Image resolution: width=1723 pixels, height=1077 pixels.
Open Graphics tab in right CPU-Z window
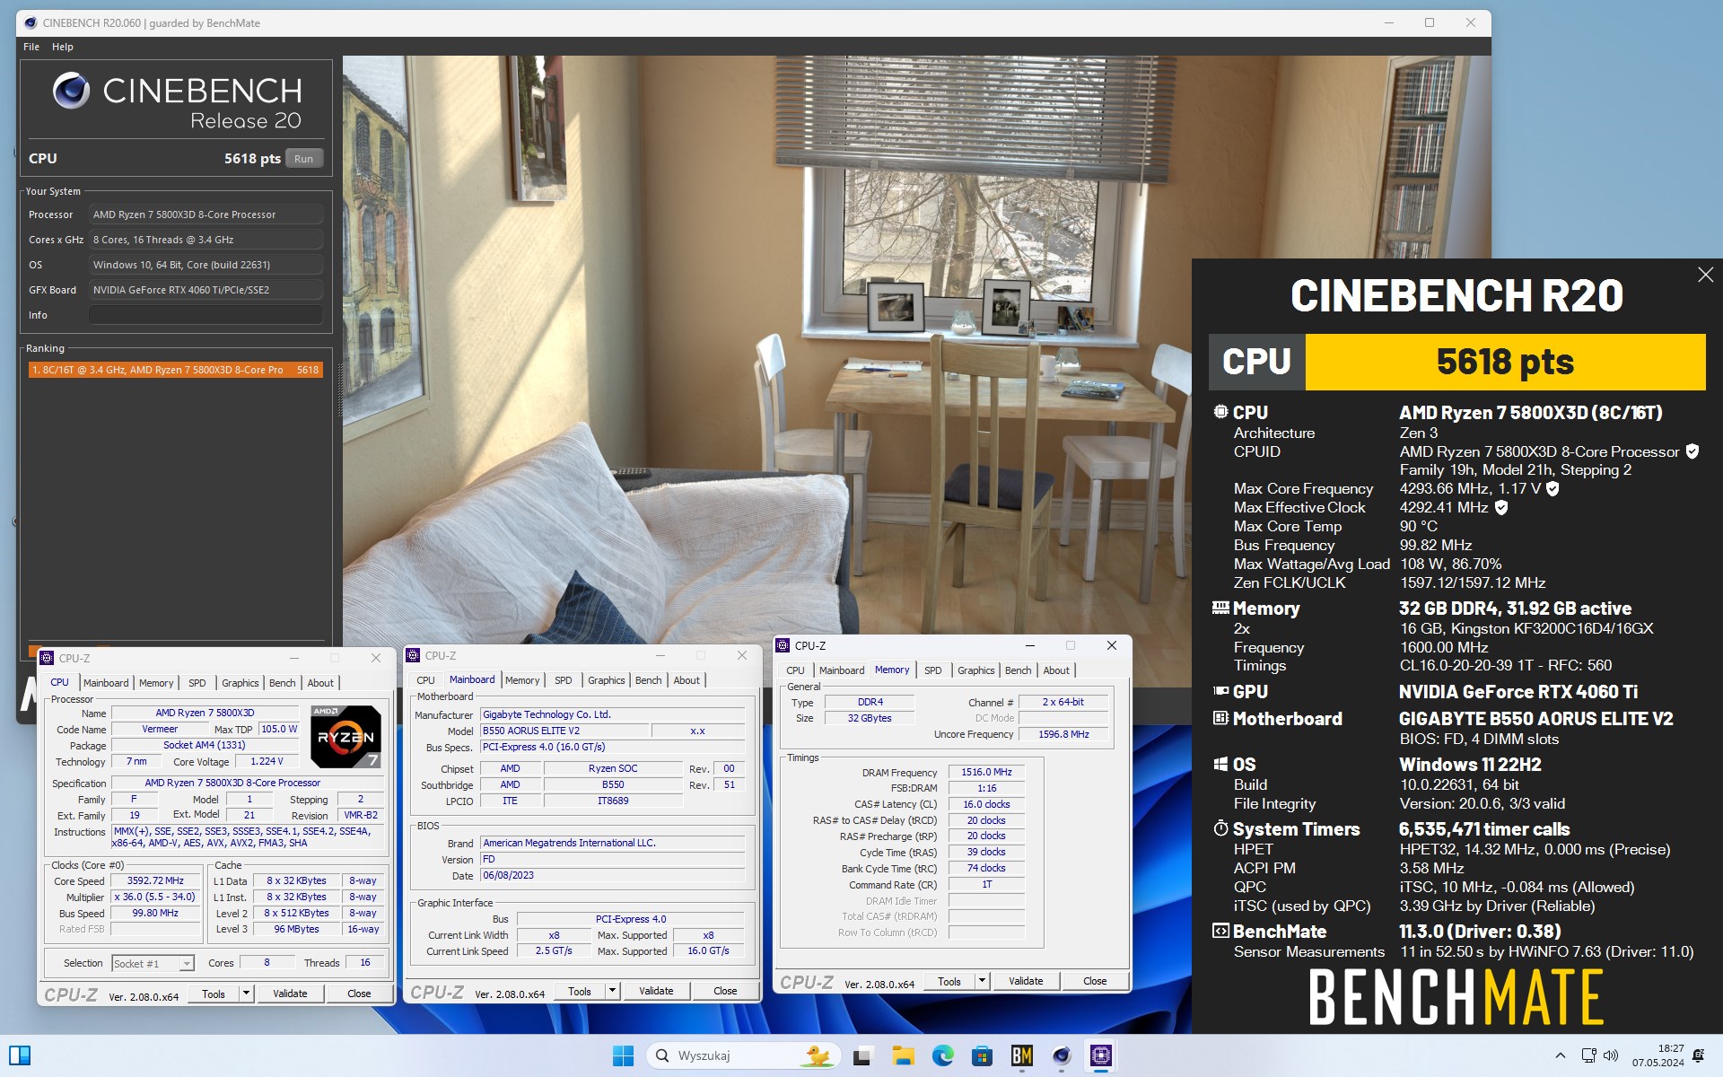click(976, 670)
